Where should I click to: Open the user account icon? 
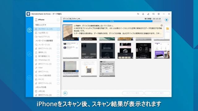point(143,14)
